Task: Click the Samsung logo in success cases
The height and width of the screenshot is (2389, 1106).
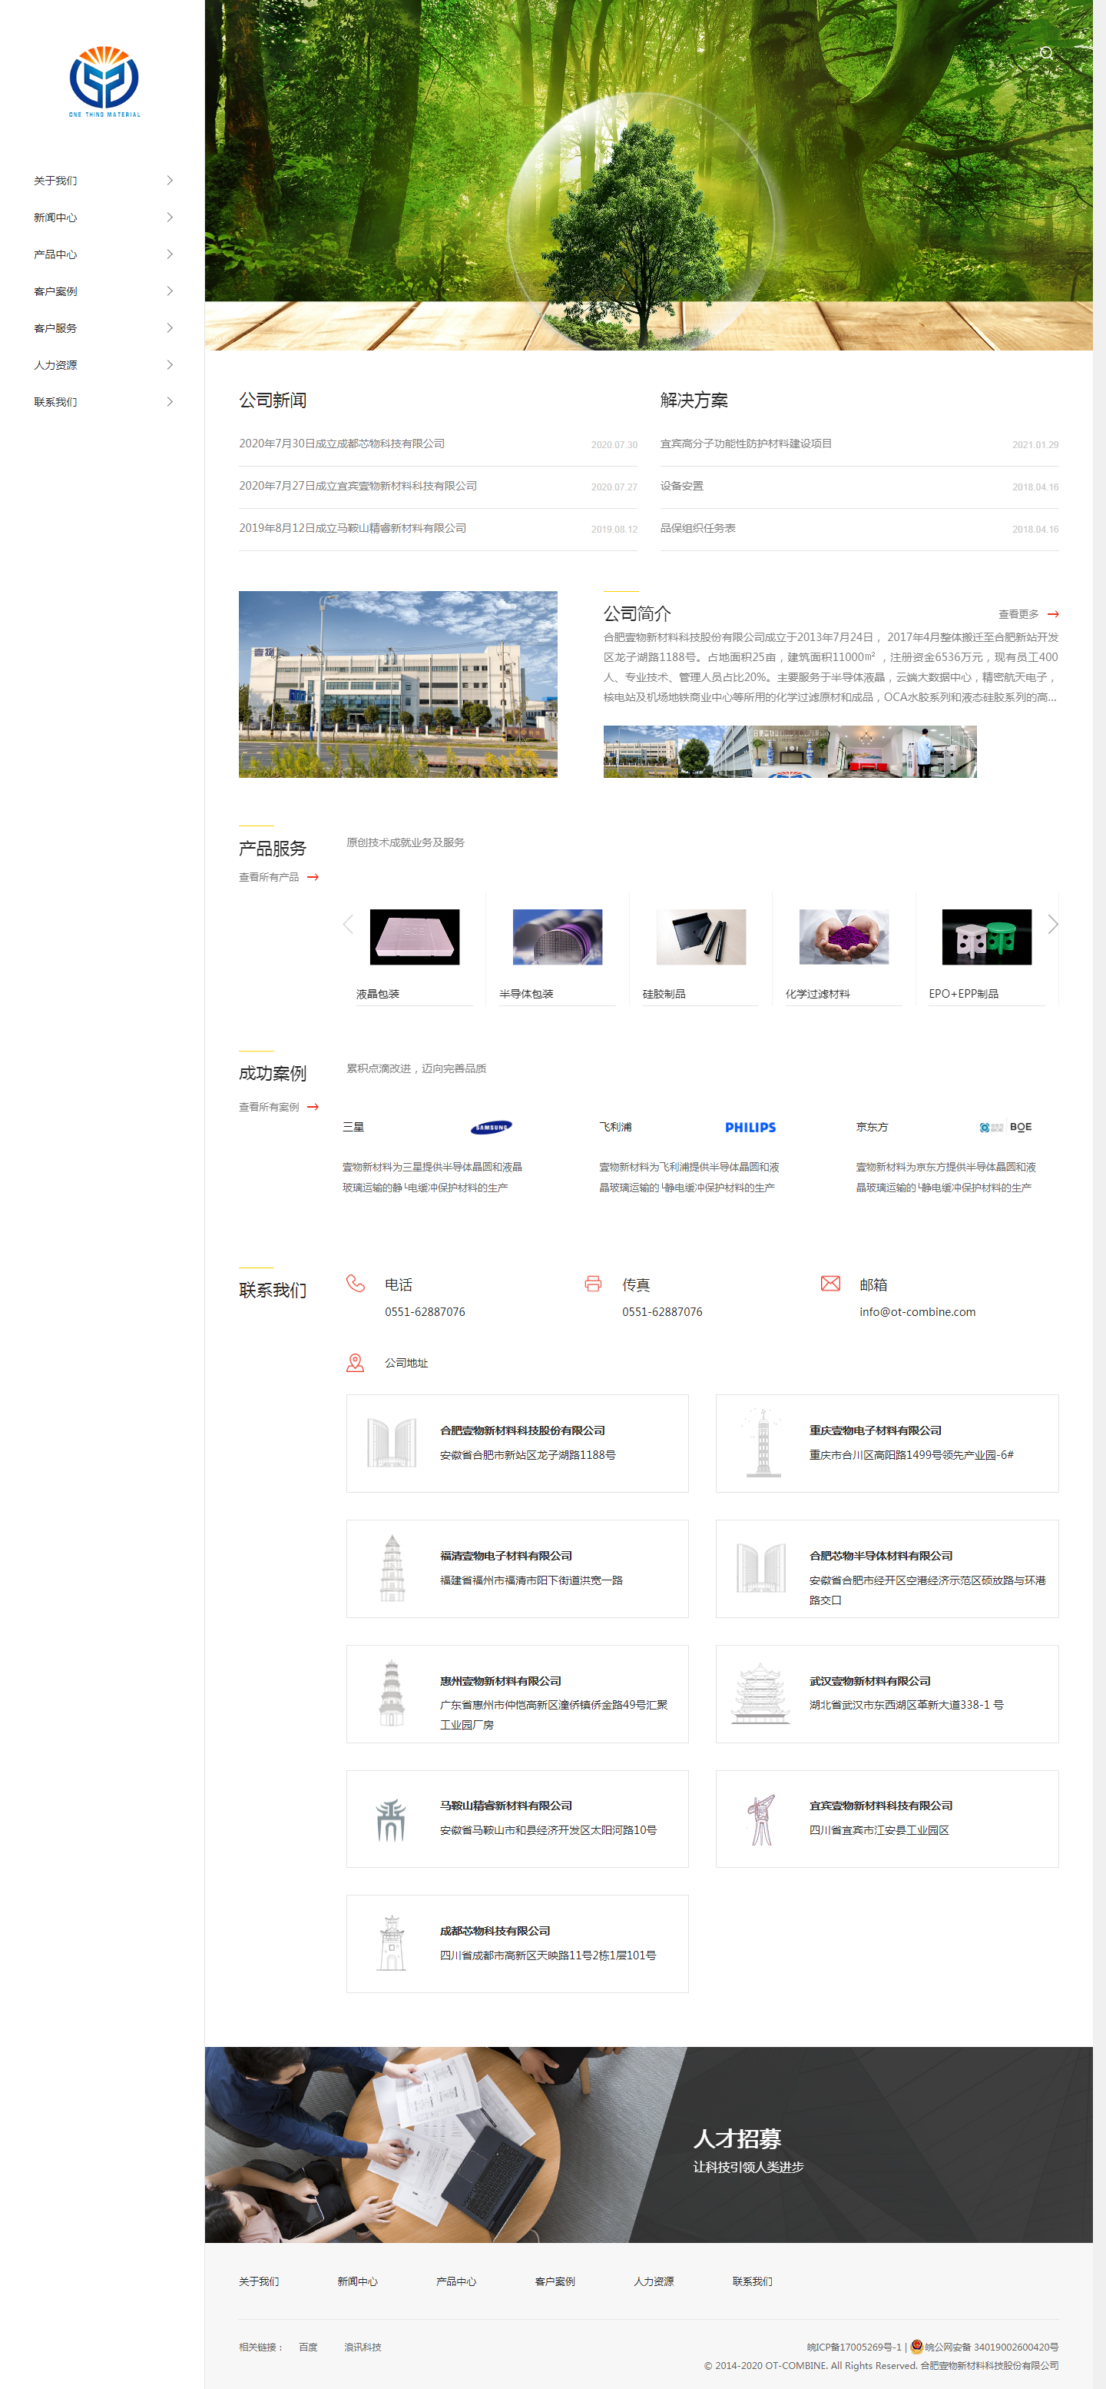Action: [x=491, y=1128]
